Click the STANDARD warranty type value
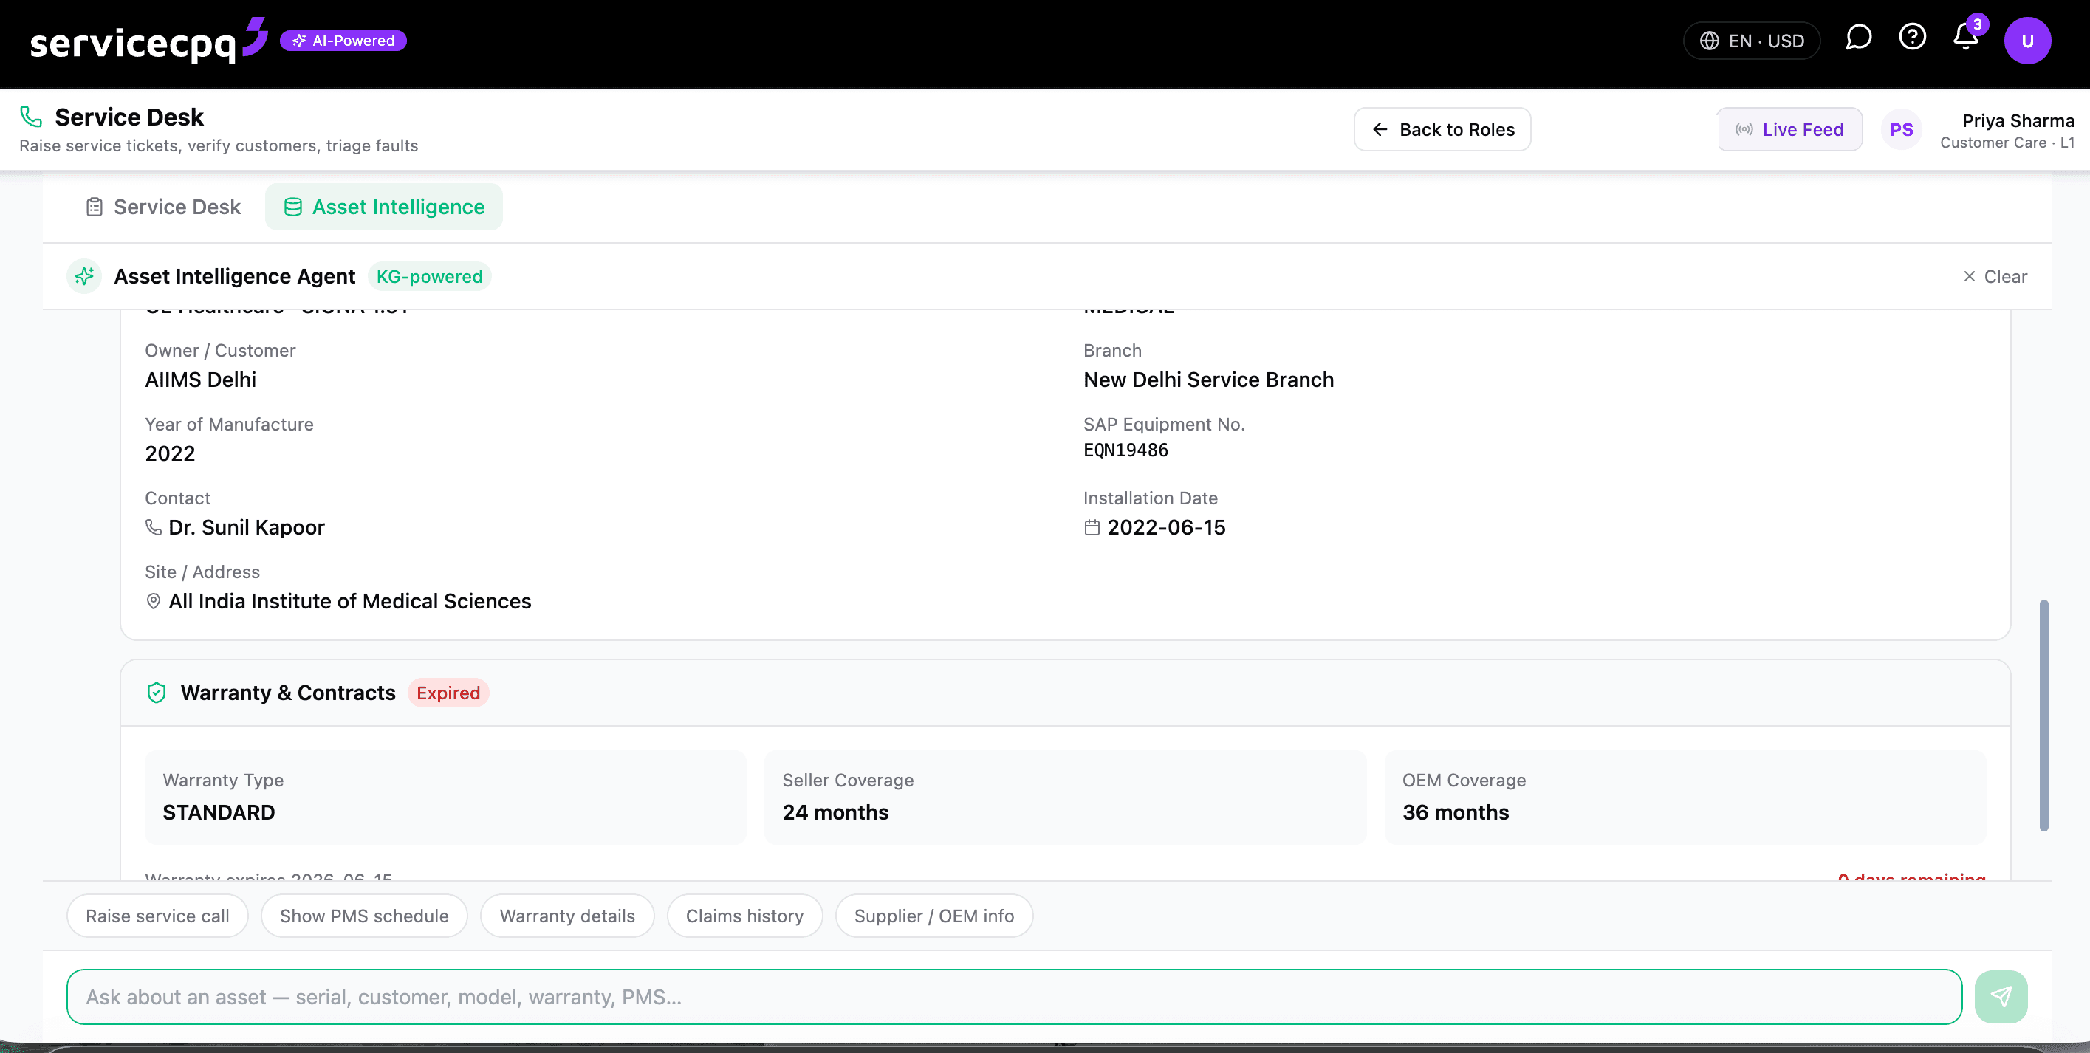 tap(219, 812)
